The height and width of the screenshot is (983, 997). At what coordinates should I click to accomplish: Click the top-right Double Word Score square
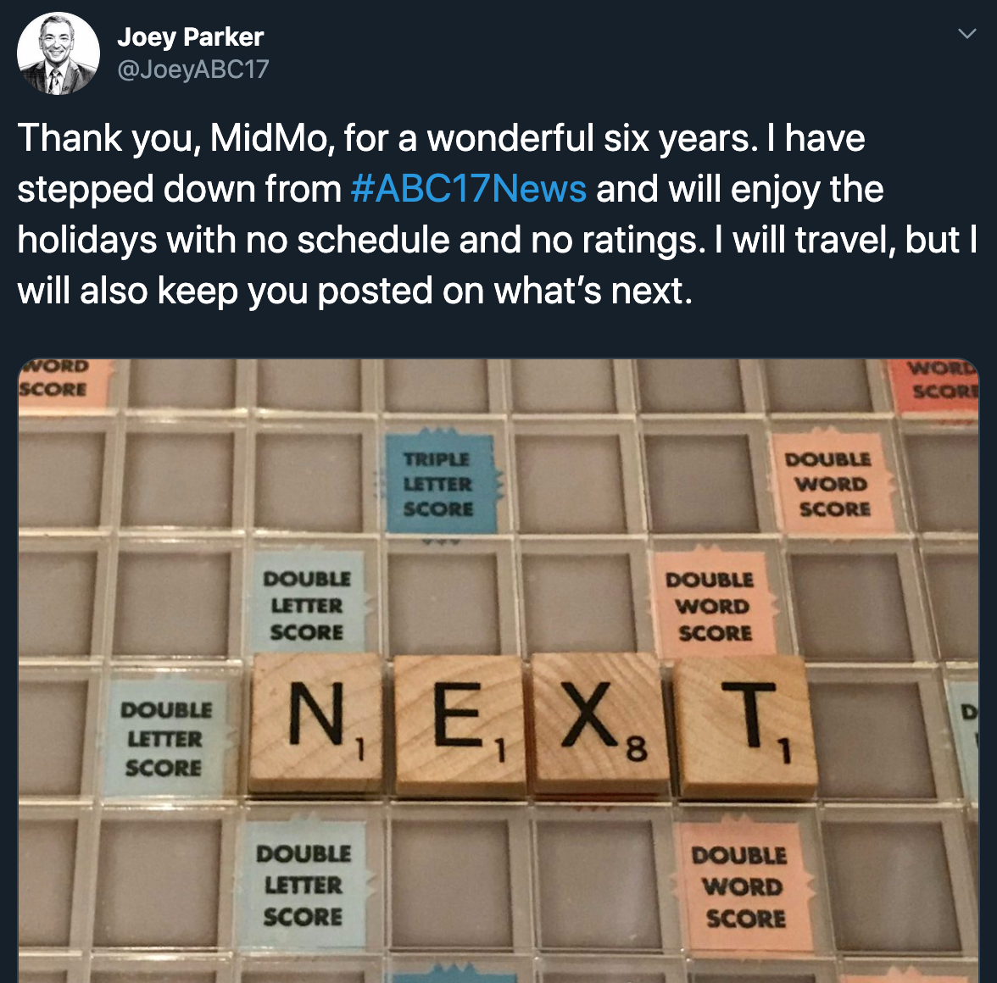point(832,484)
